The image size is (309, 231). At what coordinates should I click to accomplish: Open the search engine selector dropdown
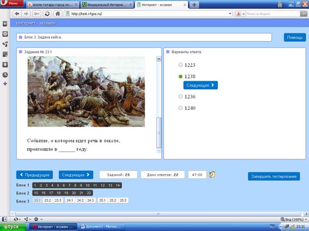point(241,14)
